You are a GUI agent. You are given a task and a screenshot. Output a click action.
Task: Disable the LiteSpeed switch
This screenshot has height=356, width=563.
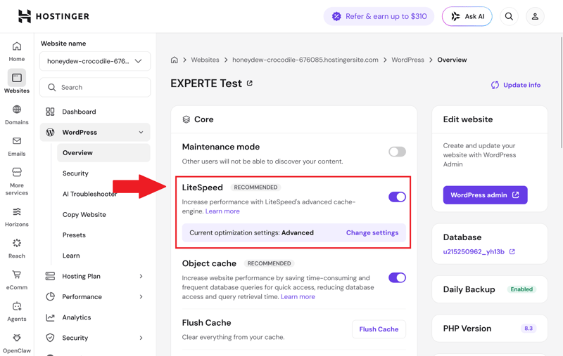[x=397, y=197]
